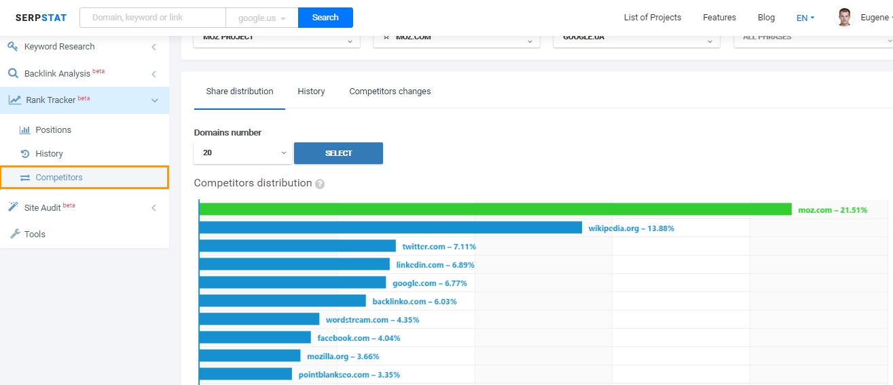Click the wordstream.com – 4.35% label

(372, 320)
